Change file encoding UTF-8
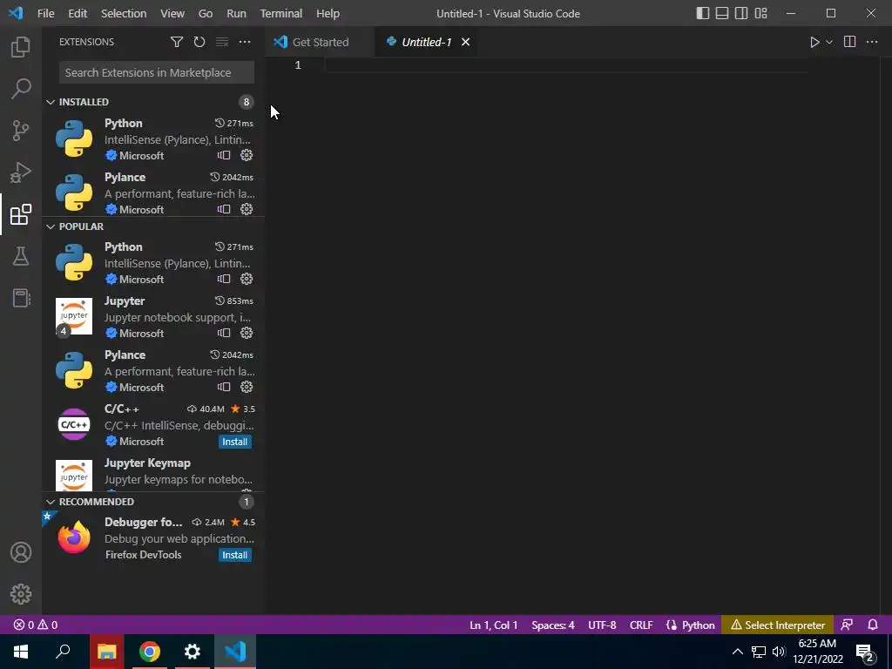This screenshot has height=669, width=892. coord(602,625)
